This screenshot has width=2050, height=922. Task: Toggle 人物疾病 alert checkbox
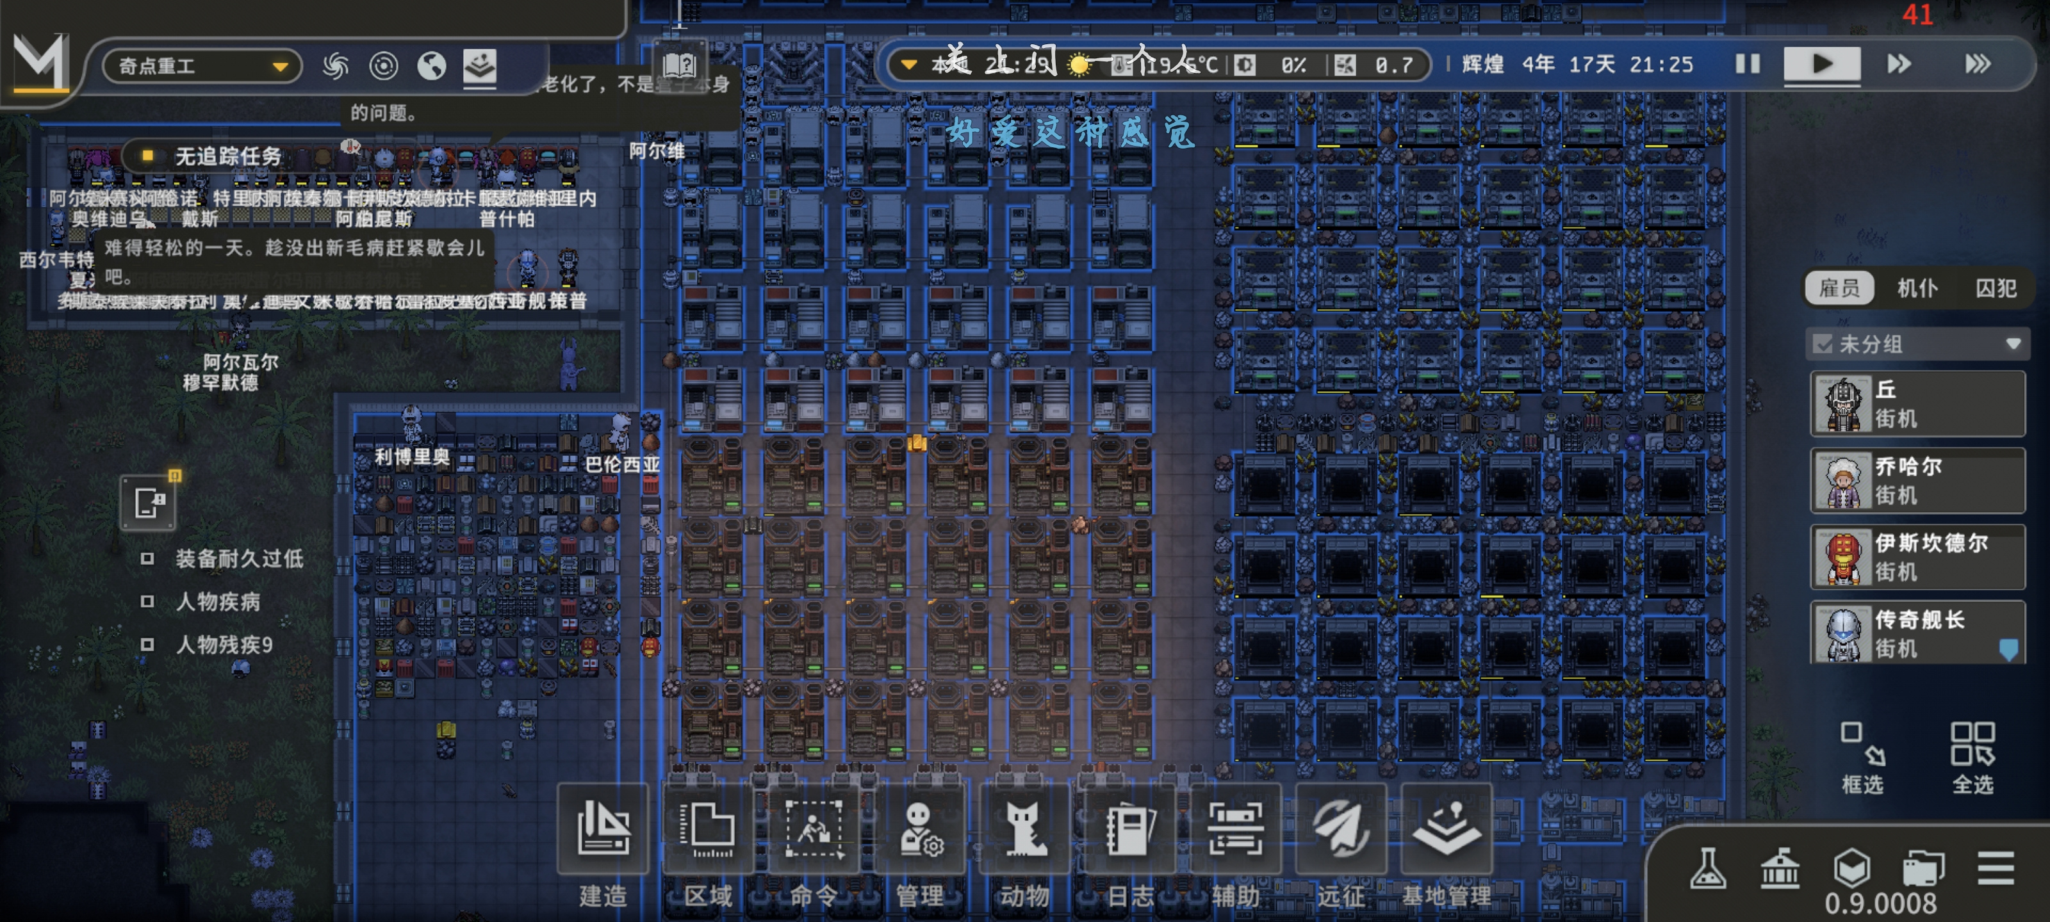[147, 601]
